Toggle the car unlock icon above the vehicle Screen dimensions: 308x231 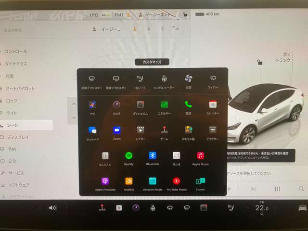pos(259,62)
